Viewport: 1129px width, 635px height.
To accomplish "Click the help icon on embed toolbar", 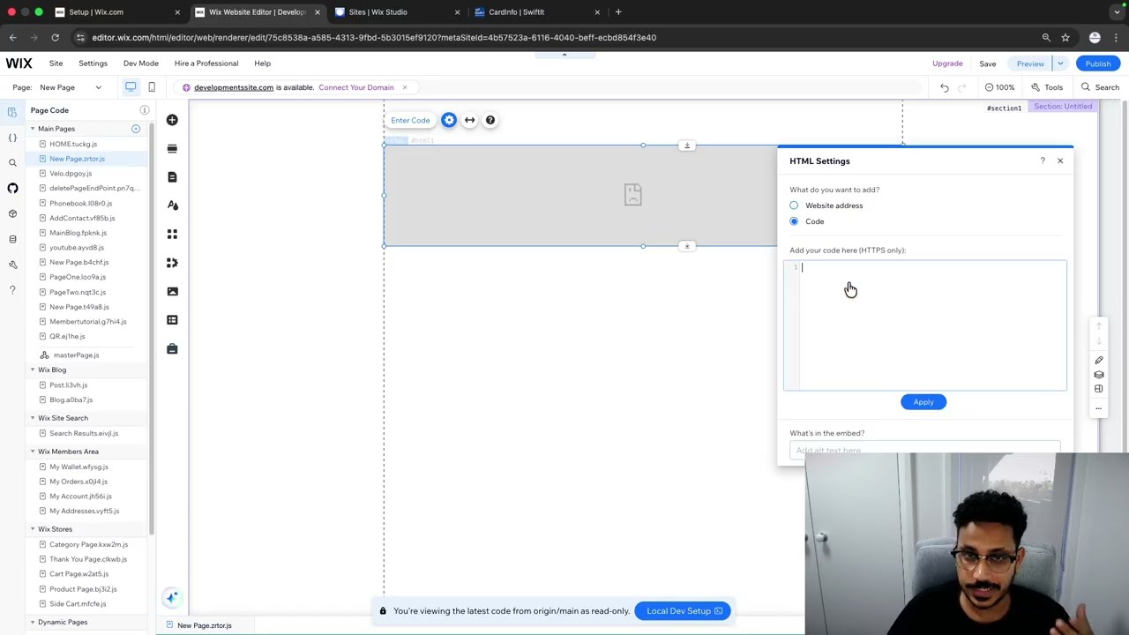I will [490, 120].
